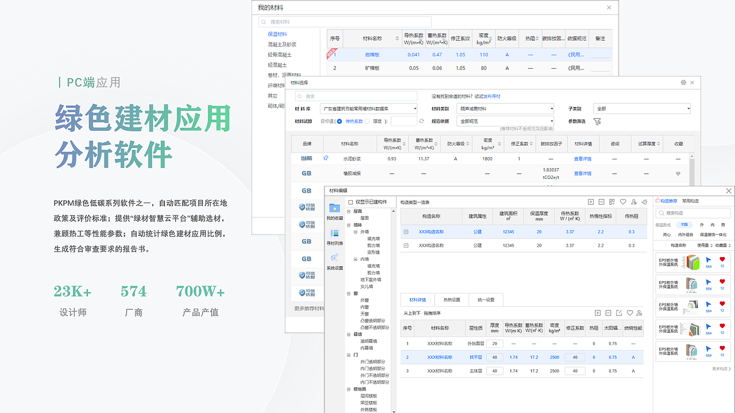The image size is (735, 413).
Task: Collapse the 墙体 tree branch
Action: [348, 225]
